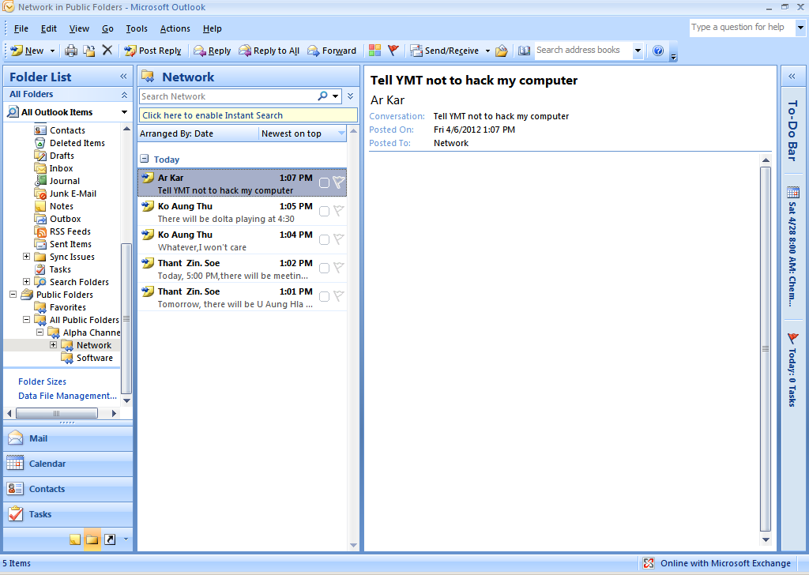The image size is (809, 575).
Task: Click the Post Reply button
Action: (x=152, y=51)
